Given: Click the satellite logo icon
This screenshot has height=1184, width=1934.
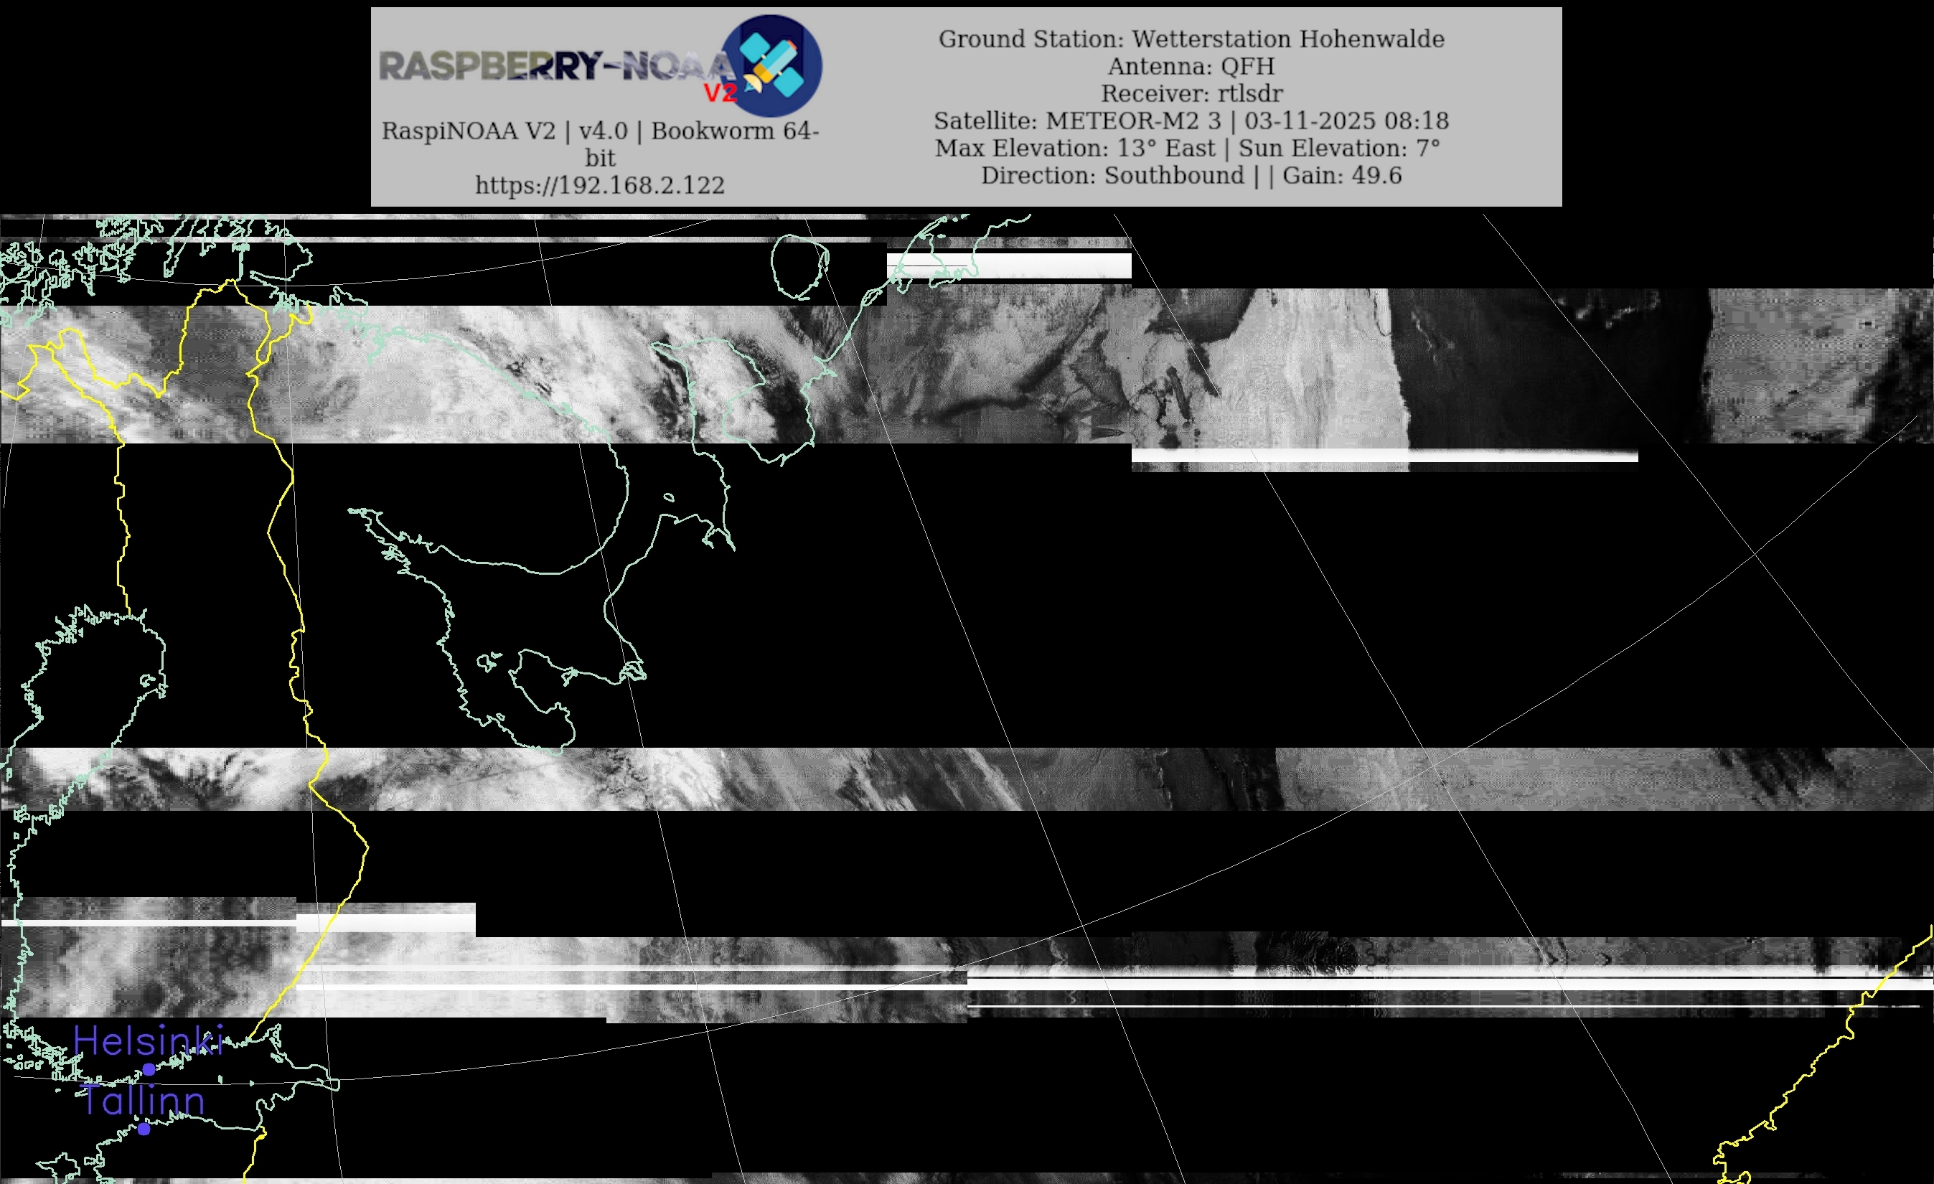Looking at the screenshot, I should [x=771, y=65].
